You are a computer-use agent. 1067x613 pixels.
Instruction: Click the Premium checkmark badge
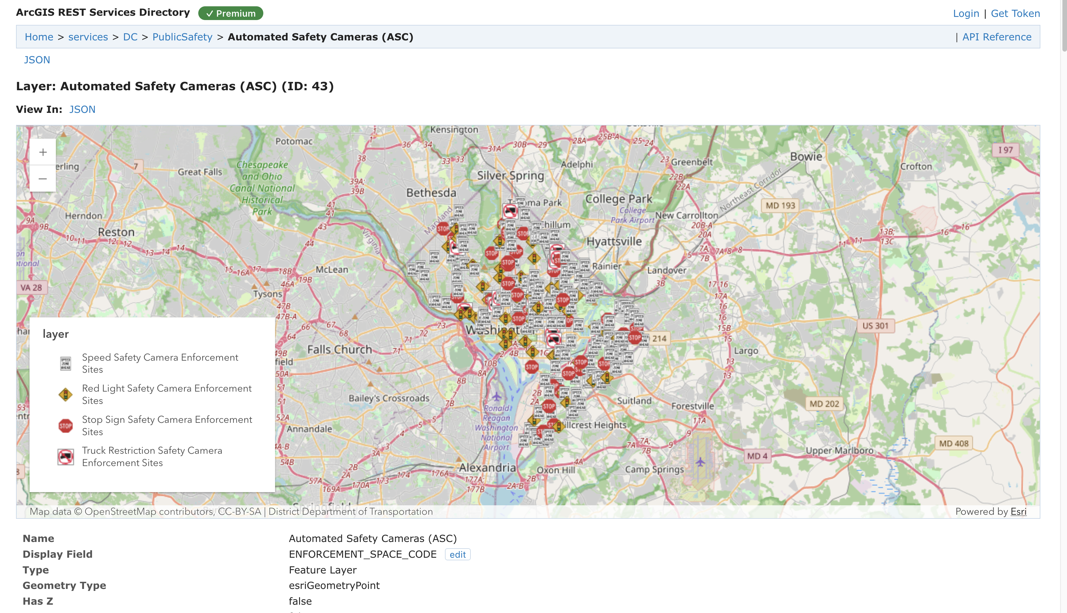tap(231, 13)
